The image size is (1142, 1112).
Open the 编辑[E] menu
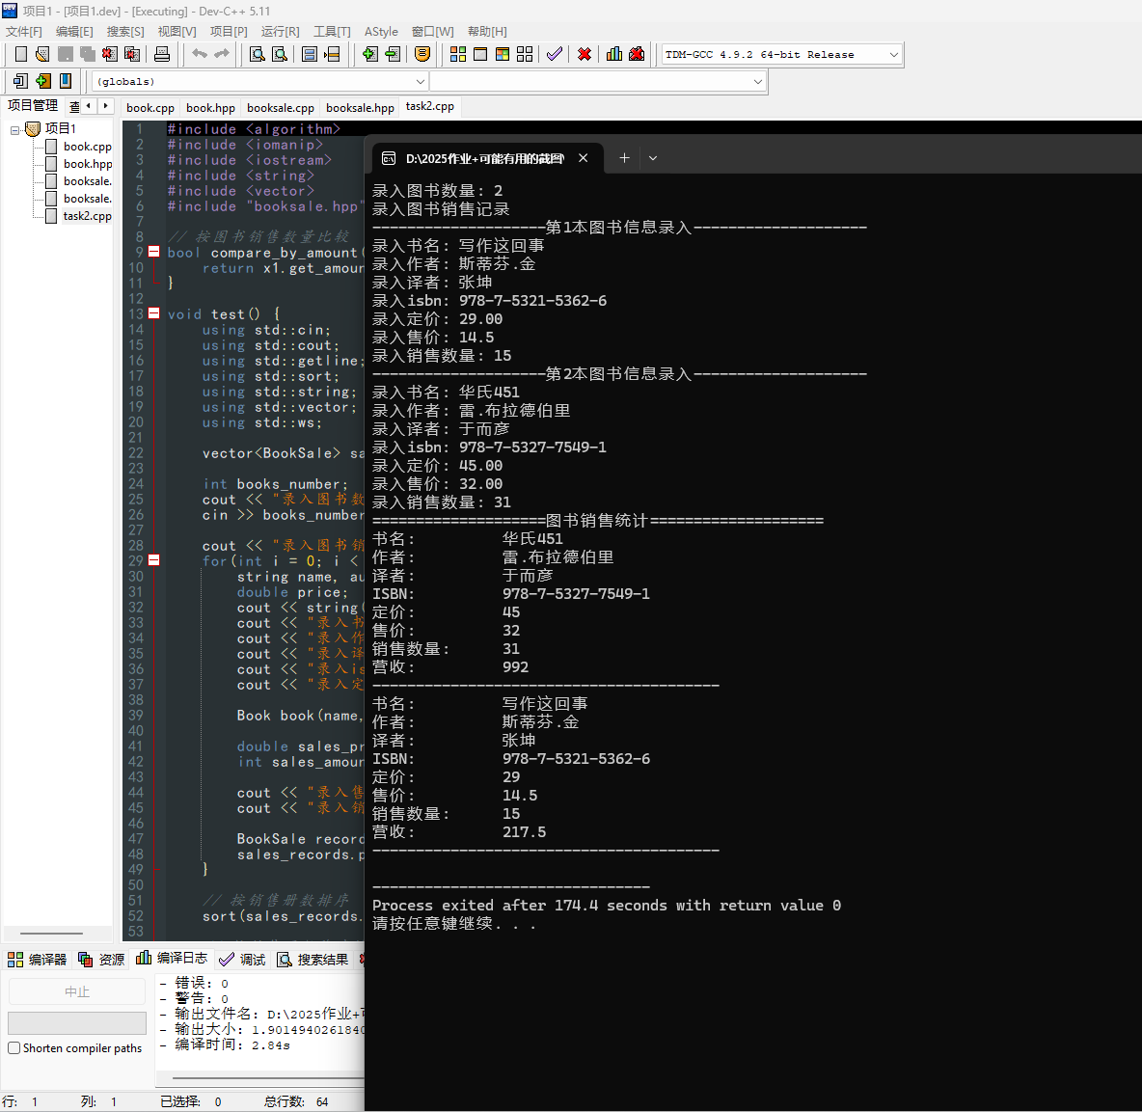coord(74,31)
